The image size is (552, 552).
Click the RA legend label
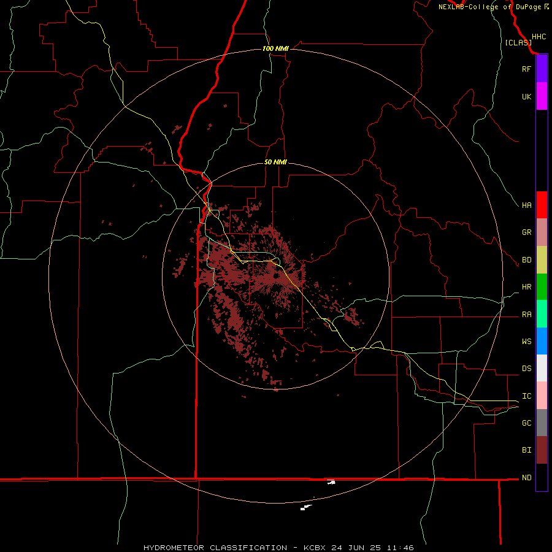pyautogui.click(x=526, y=315)
